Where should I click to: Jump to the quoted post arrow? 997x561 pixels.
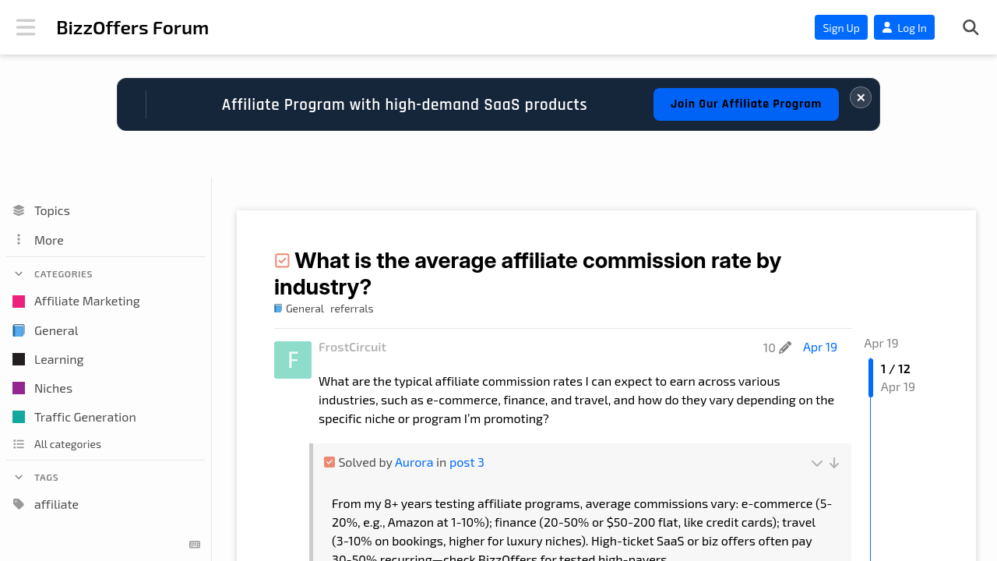(x=834, y=463)
